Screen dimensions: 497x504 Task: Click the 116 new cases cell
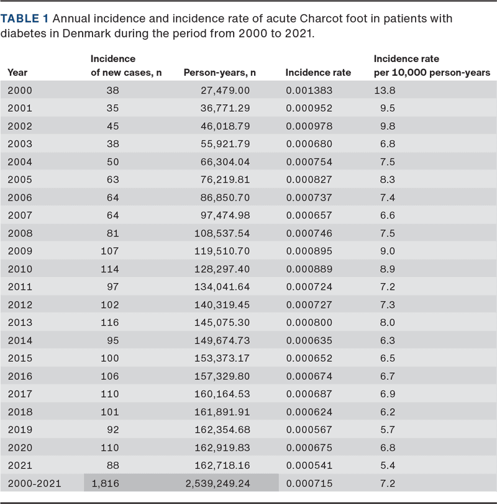click(109, 323)
